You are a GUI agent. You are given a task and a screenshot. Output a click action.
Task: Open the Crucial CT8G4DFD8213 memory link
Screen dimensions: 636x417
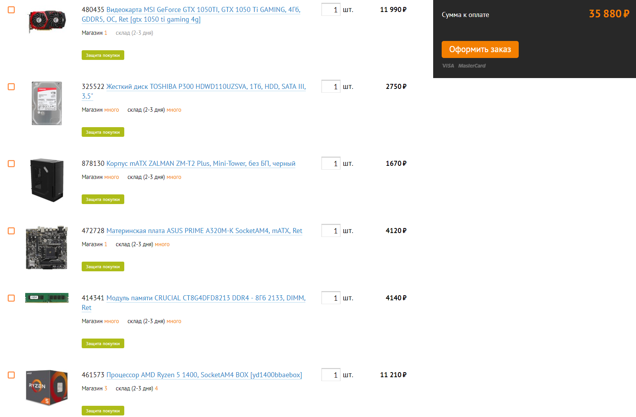(x=194, y=303)
